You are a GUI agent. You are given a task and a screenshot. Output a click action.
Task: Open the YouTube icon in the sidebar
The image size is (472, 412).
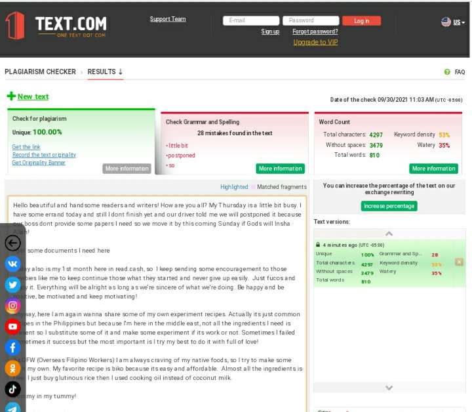coord(12,327)
